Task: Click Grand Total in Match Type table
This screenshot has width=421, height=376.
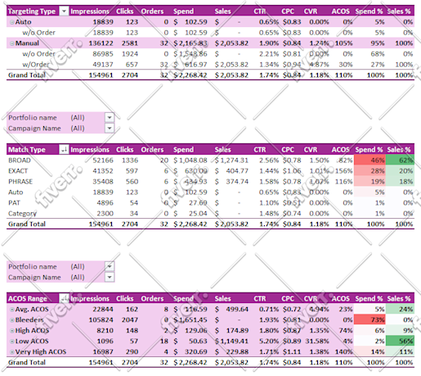Action: [x=27, y=224]
